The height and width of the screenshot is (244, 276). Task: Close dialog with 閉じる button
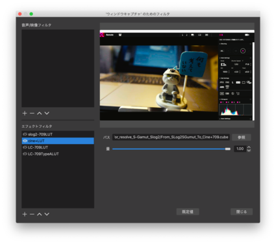pos(242,212)
